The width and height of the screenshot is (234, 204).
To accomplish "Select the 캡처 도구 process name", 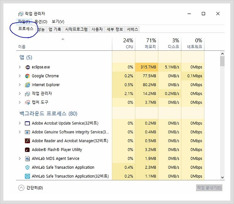I will point(40,102).
